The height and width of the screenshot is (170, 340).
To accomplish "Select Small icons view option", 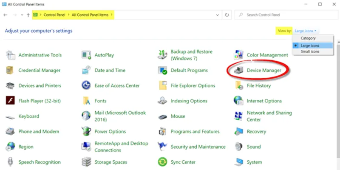I will (310, 51).
